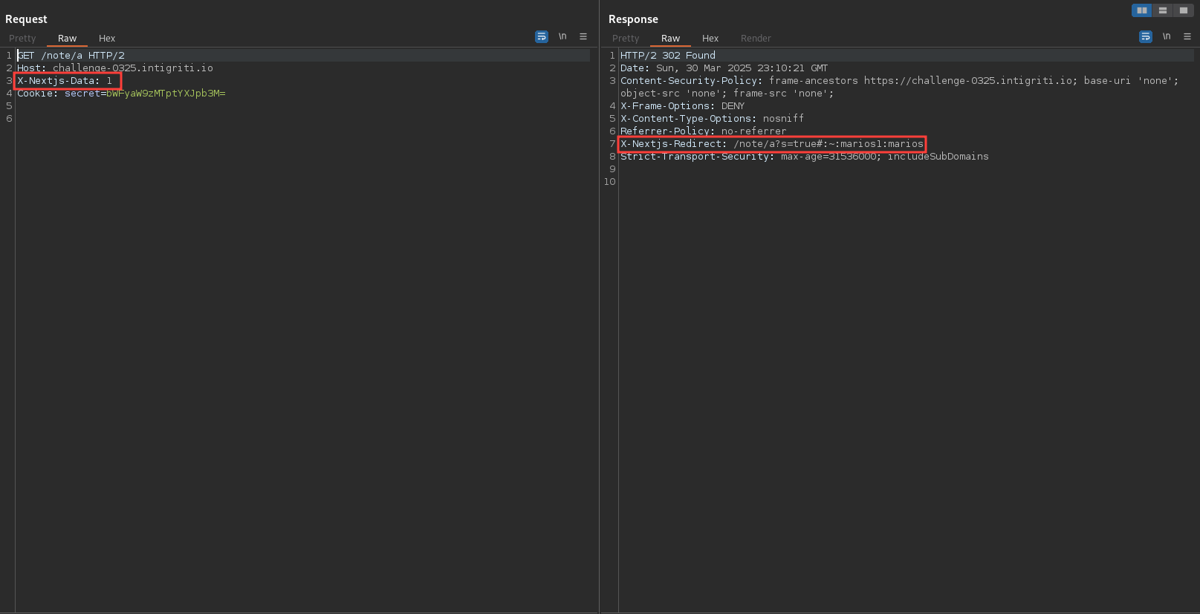1200x614 pixels.
Task: Open the Response panel hamburger options menu
Action: point(1187,36)
